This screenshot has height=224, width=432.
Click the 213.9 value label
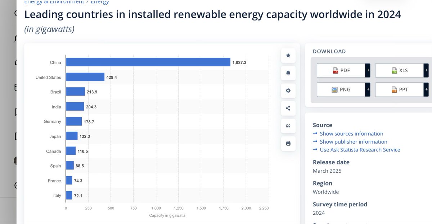pos(92,92)
